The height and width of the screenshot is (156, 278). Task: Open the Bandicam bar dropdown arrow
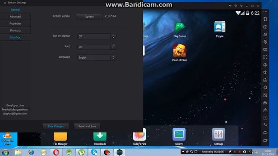tap(183, 152)
